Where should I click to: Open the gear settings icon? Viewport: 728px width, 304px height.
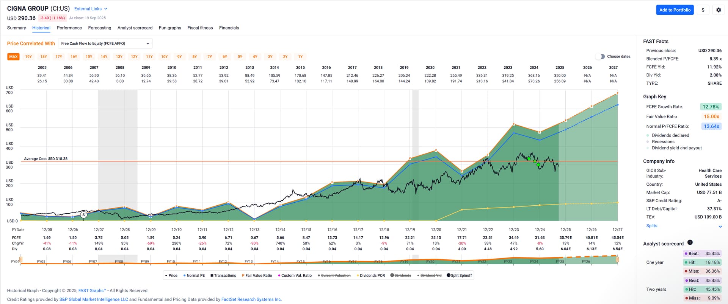click(x=718, y=10)
